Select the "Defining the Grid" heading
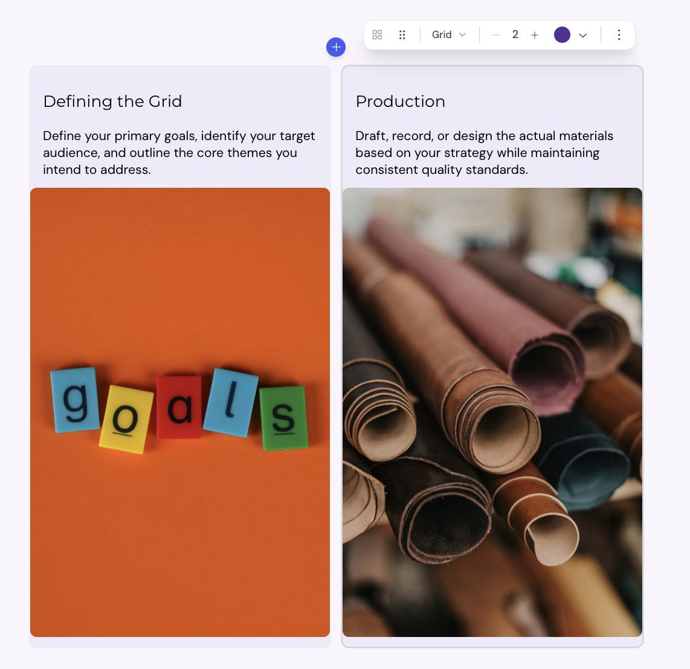The width and height of the screenshot is (690, 669). (112, 101)
